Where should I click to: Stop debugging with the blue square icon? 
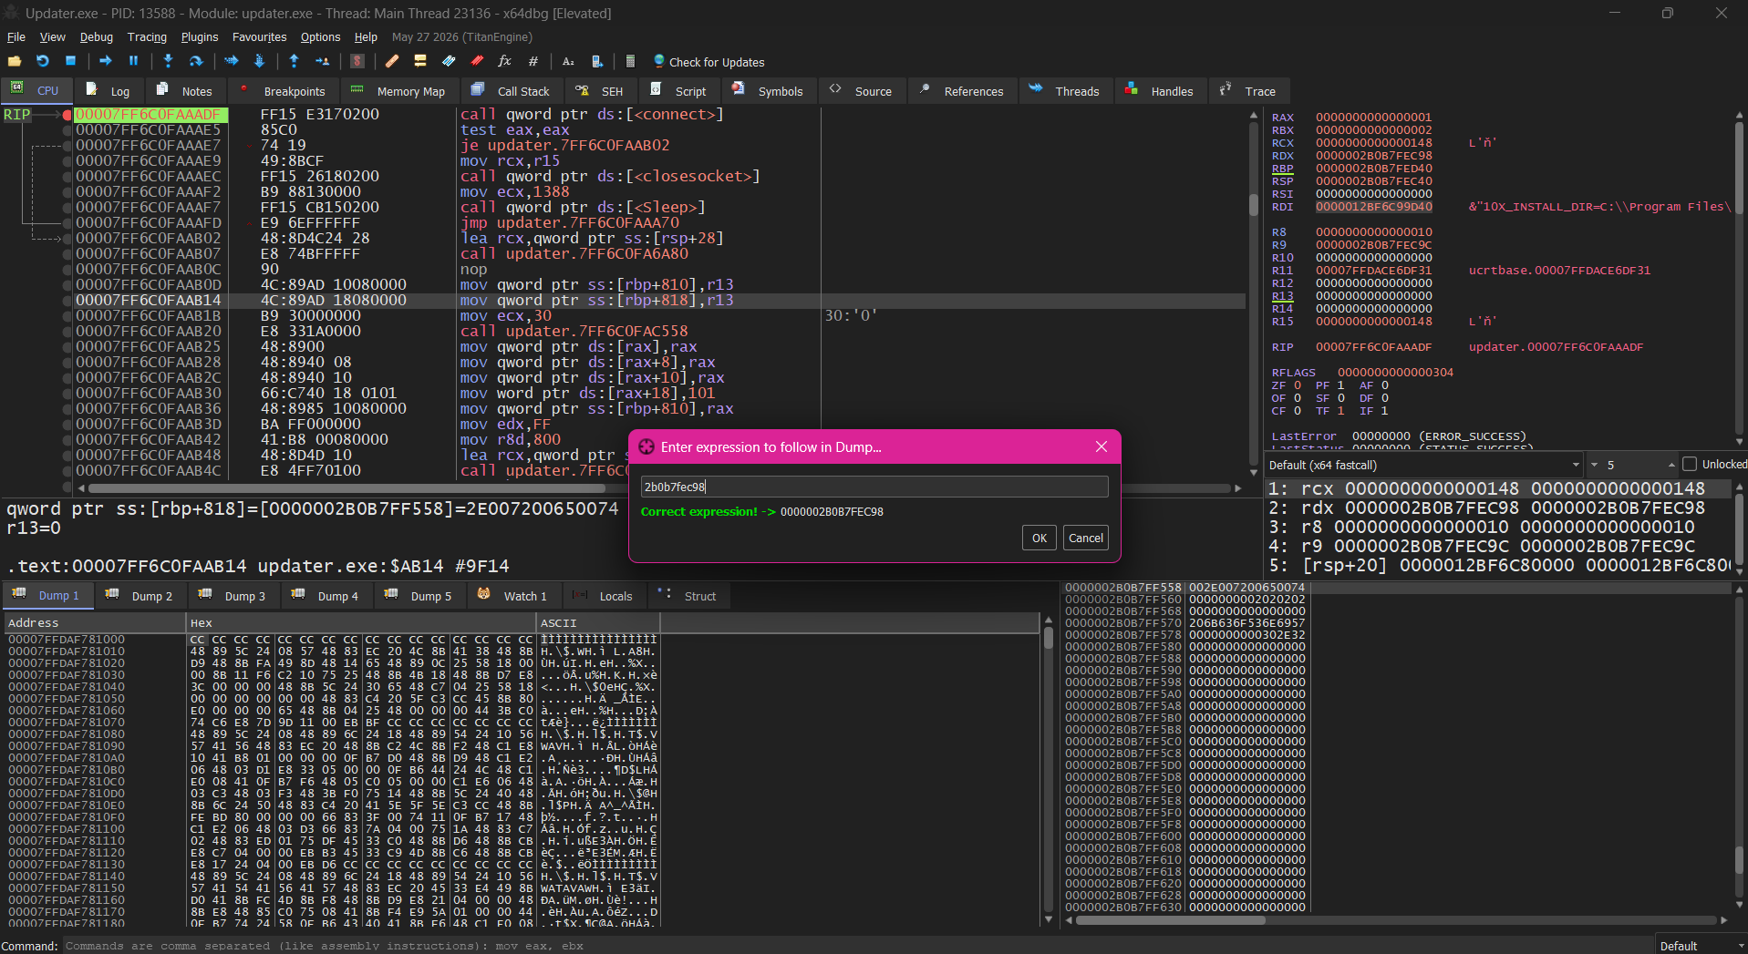pyautogui.click(x=70, y=61)
